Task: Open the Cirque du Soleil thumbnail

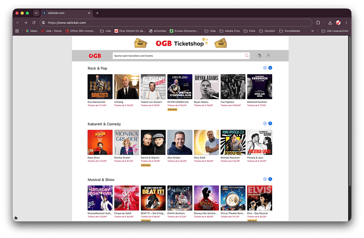Action: 126,198
